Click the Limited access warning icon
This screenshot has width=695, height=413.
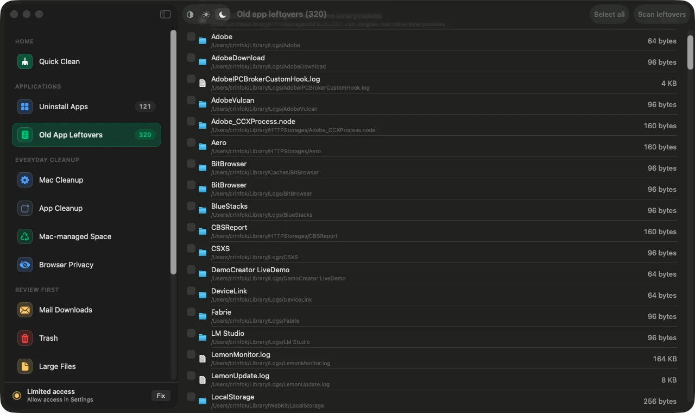(x=17, y=396)
